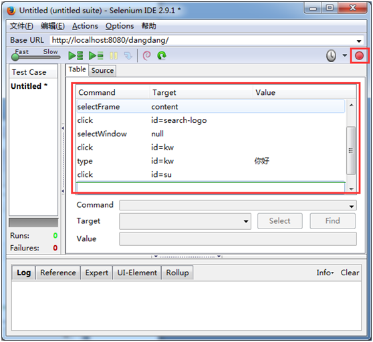This screenshot has width=373, height=342.
Task: Switch to the Table tab
Action: tap(77, 69)
